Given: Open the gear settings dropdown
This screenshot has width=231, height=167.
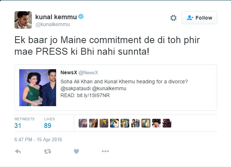Looking at the screenshot, I should click(x=173, y=18).
